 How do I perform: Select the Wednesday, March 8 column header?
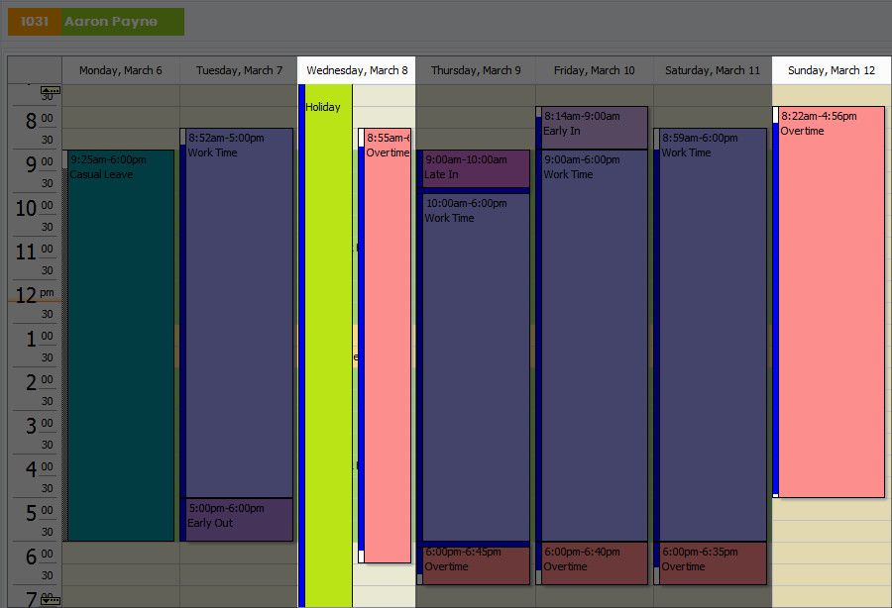357,70
